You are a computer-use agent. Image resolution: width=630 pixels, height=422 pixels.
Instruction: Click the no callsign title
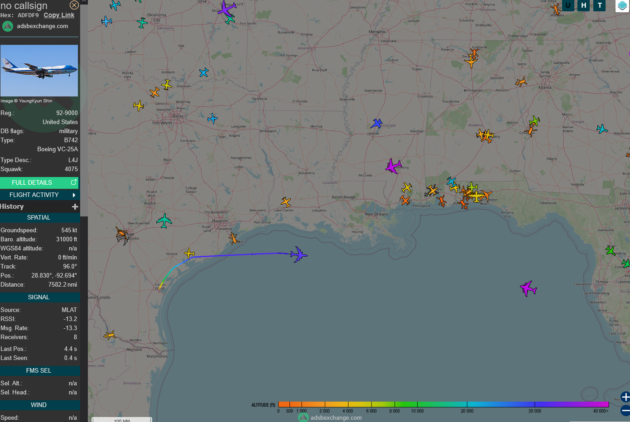click(x=24, y=5)
